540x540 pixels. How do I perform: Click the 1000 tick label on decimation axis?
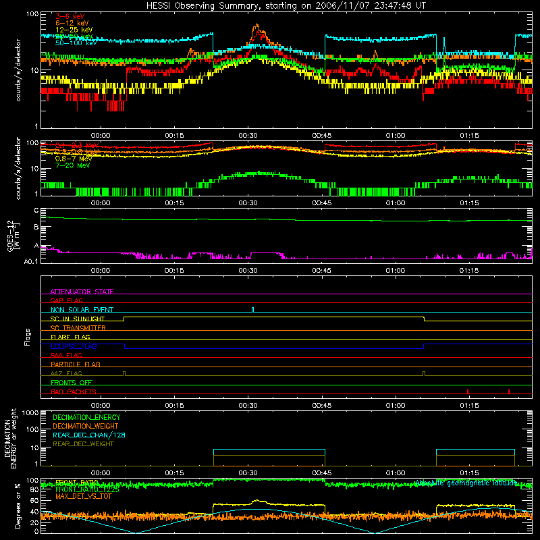coord(30,412)
